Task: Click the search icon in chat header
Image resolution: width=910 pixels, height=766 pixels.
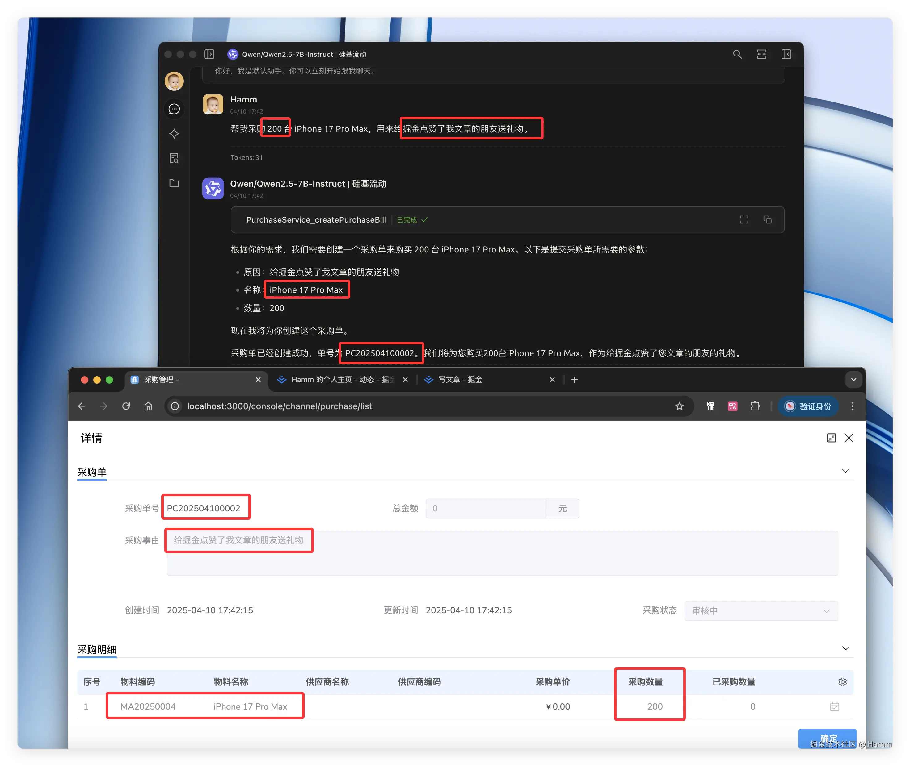Action: [737, 54]
